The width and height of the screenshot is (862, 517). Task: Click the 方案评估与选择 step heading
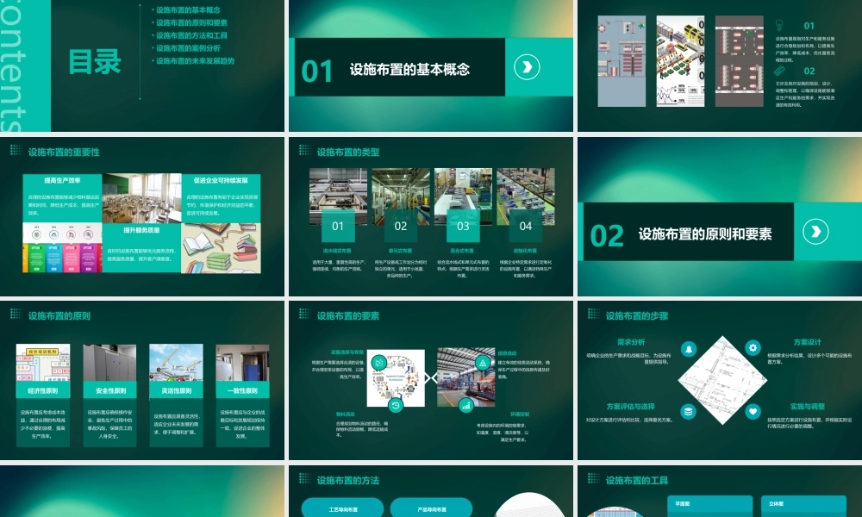[x=631, y=407]
